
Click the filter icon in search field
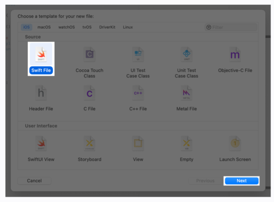click(x=209, y=27)
